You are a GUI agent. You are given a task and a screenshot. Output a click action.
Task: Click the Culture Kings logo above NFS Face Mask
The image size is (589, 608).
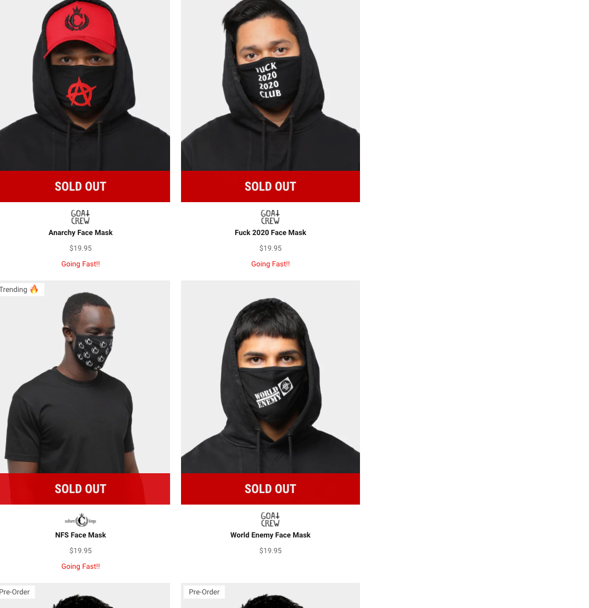[80, 520]
